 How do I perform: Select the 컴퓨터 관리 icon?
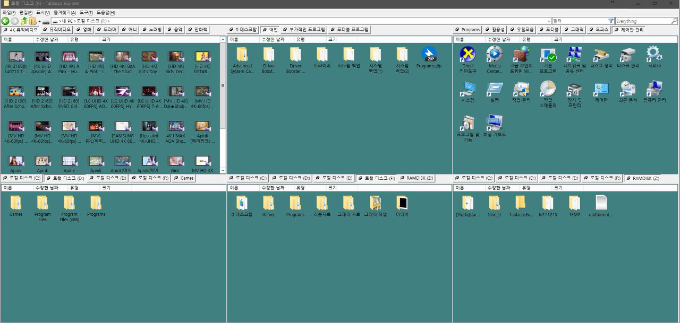654,89
